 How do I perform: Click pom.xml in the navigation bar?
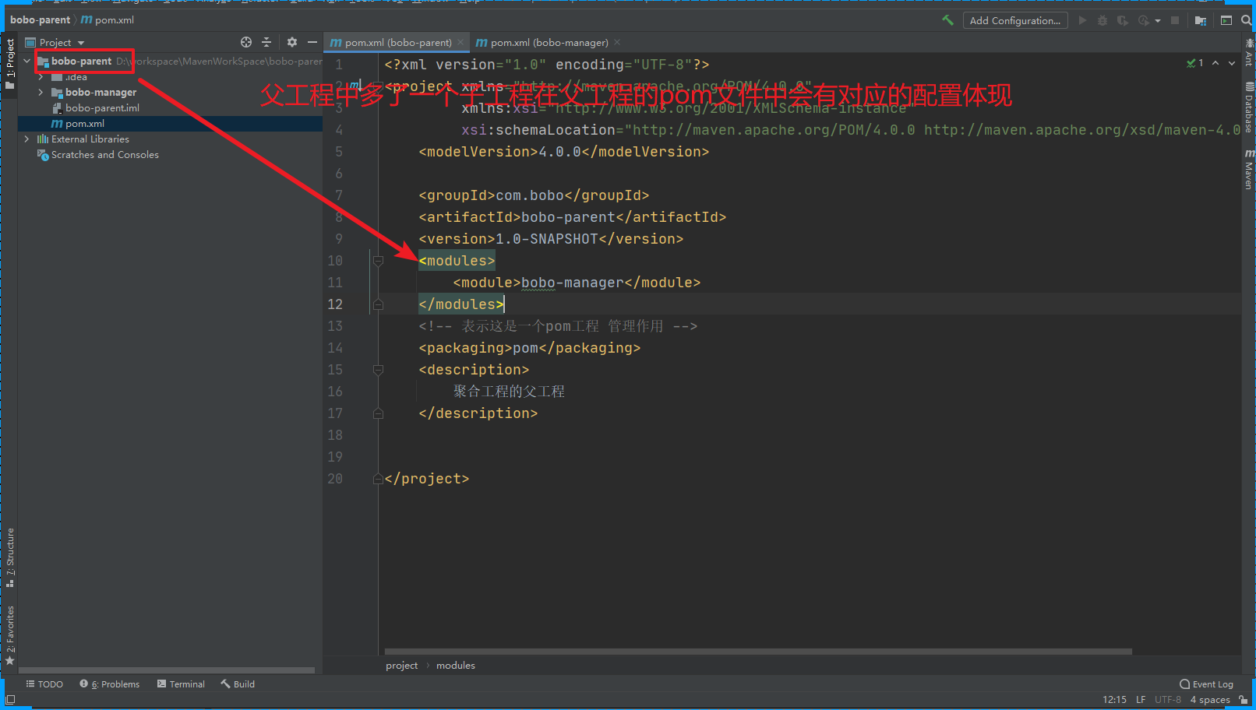pos(108,20)
